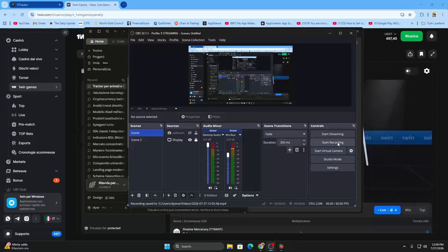Image resolution: width=448 pixels, height=252 pixels.
Task: Hide the Display source using its eye icon
Action: point(190,140)
